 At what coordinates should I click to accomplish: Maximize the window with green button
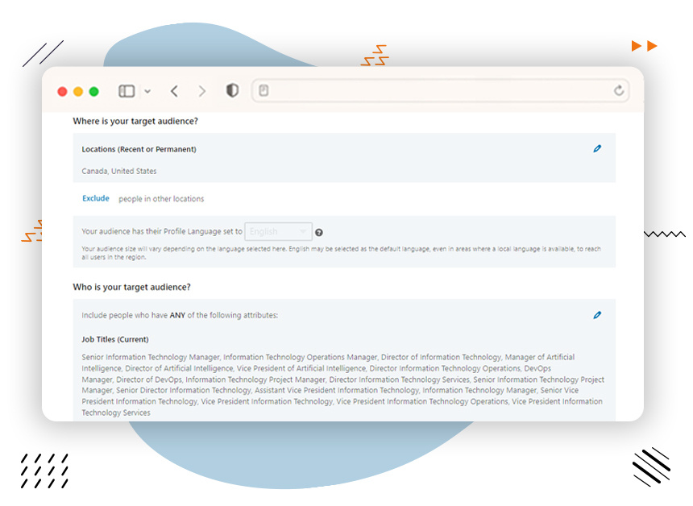pyautogui.click(x=93, y=92)
